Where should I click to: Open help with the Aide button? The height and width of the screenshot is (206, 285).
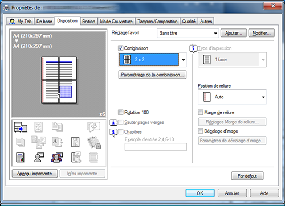(264, 193)
